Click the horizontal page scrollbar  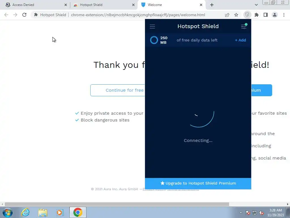point(117,204)
